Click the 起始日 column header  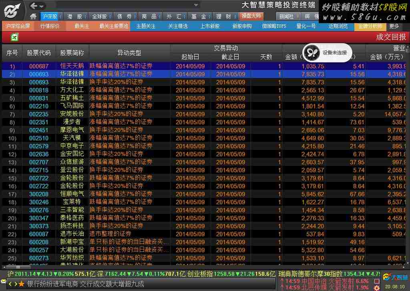point(190,57)
